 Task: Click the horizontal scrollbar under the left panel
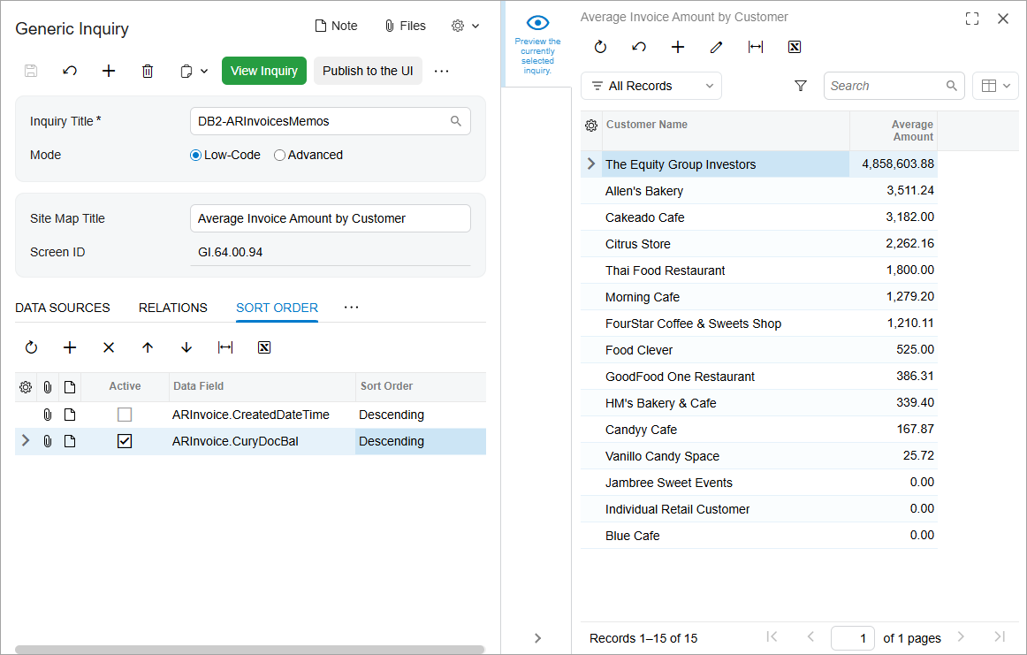249,650
